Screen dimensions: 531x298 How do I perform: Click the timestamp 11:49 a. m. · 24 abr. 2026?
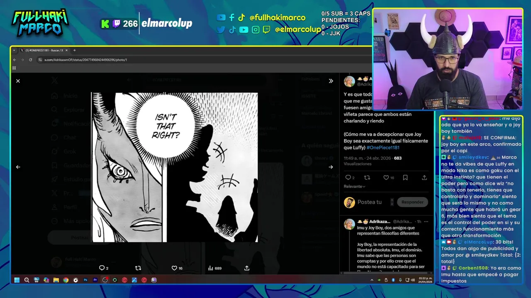pos(367,158)
